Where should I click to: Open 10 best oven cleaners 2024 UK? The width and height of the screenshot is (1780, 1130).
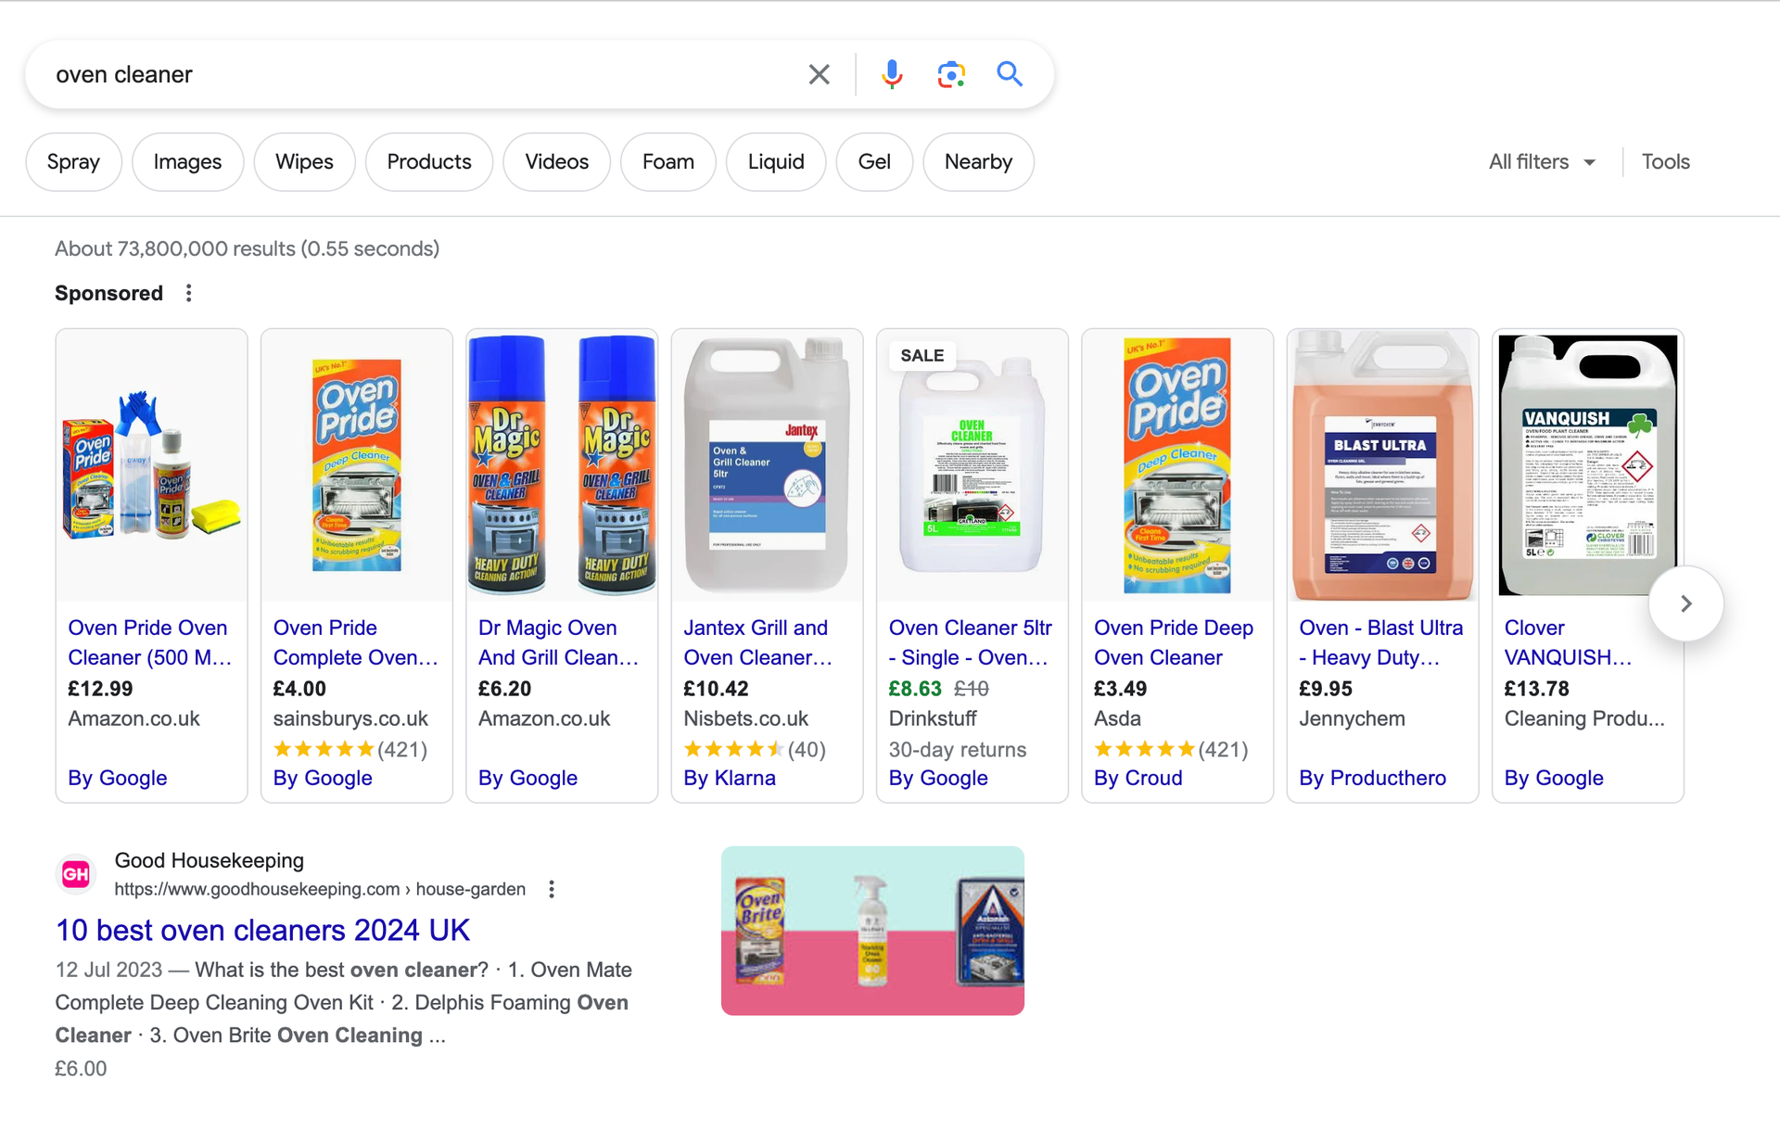[x=263, y=930]
